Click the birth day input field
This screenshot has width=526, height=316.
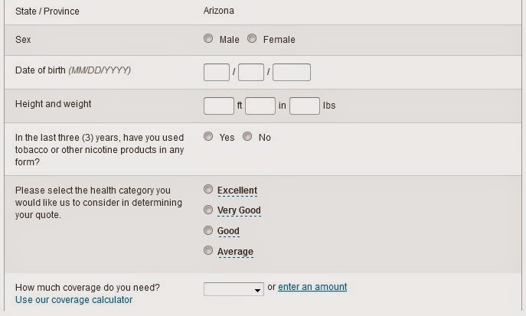pyautogui.click(x=251, y=73)
